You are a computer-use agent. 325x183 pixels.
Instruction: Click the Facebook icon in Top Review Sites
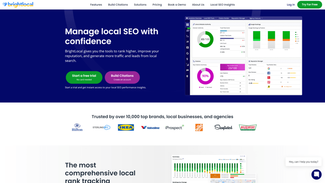tap(269, 73)
